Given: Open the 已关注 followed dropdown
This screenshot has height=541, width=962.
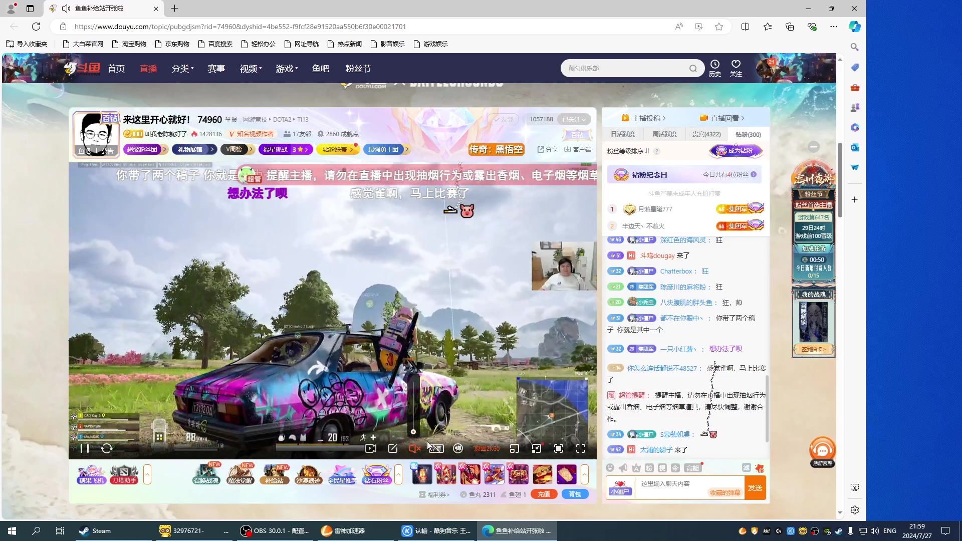Looking at the screenshot, I should 574,119.
